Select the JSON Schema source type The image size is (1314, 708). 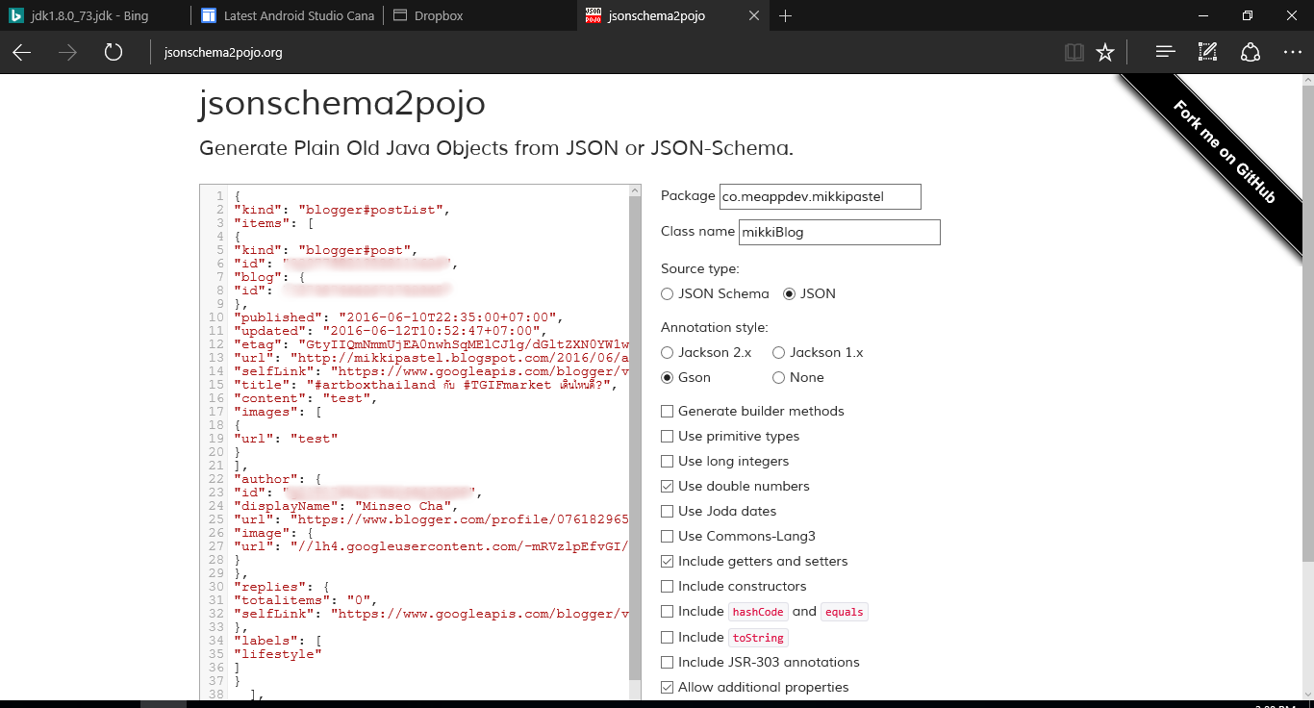coord(667,293)
